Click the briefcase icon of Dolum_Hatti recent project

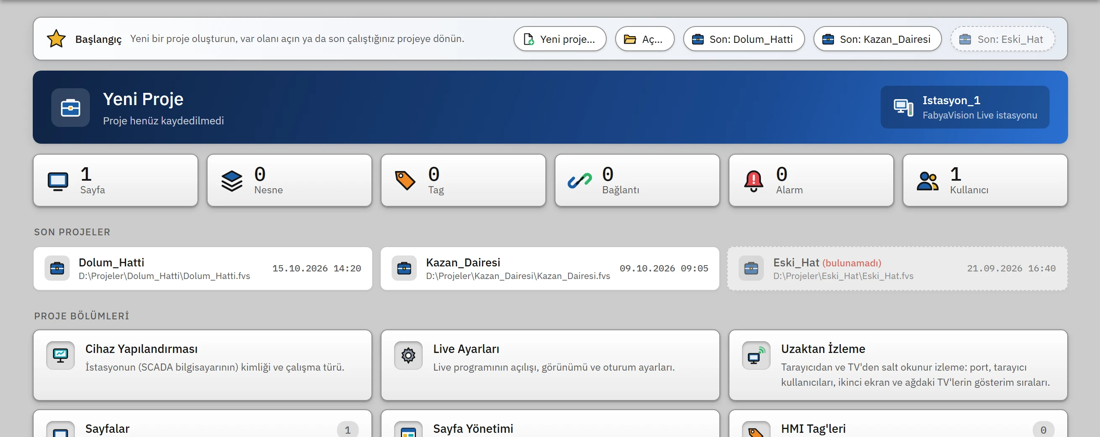click(x=57, y=269)
